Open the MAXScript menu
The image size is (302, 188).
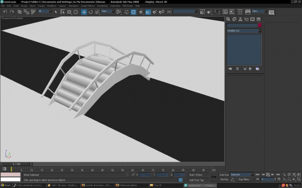click(128, 6)
